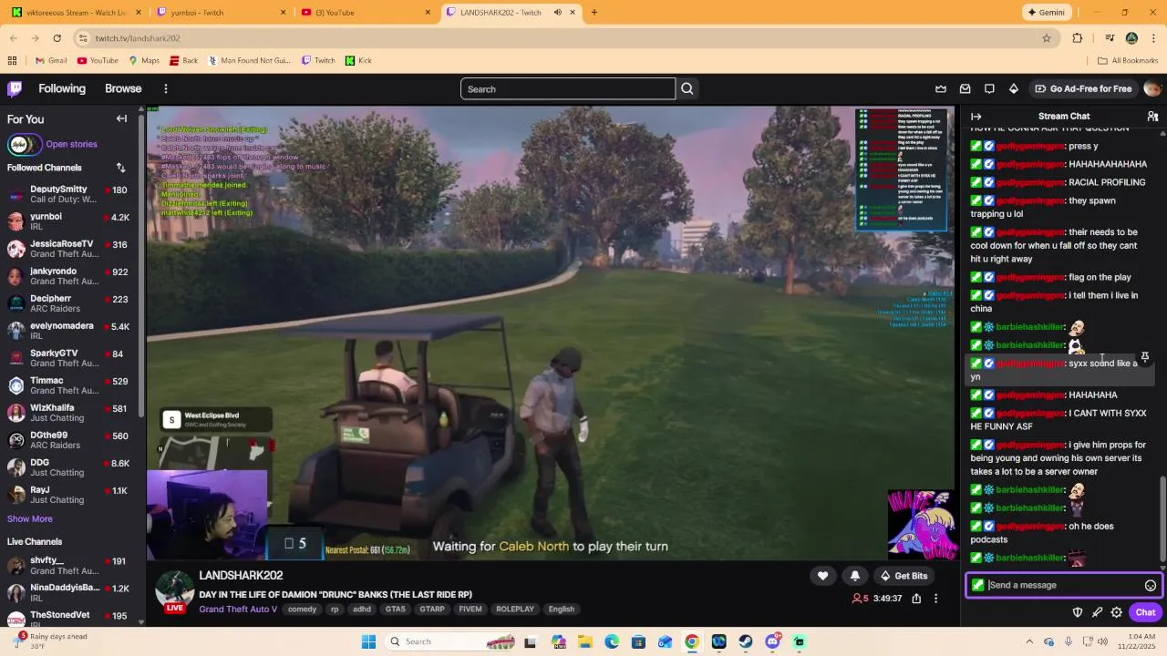1167x656 pixels.
Task: Open chat shield moderation icon
Action: [1077, 612]
